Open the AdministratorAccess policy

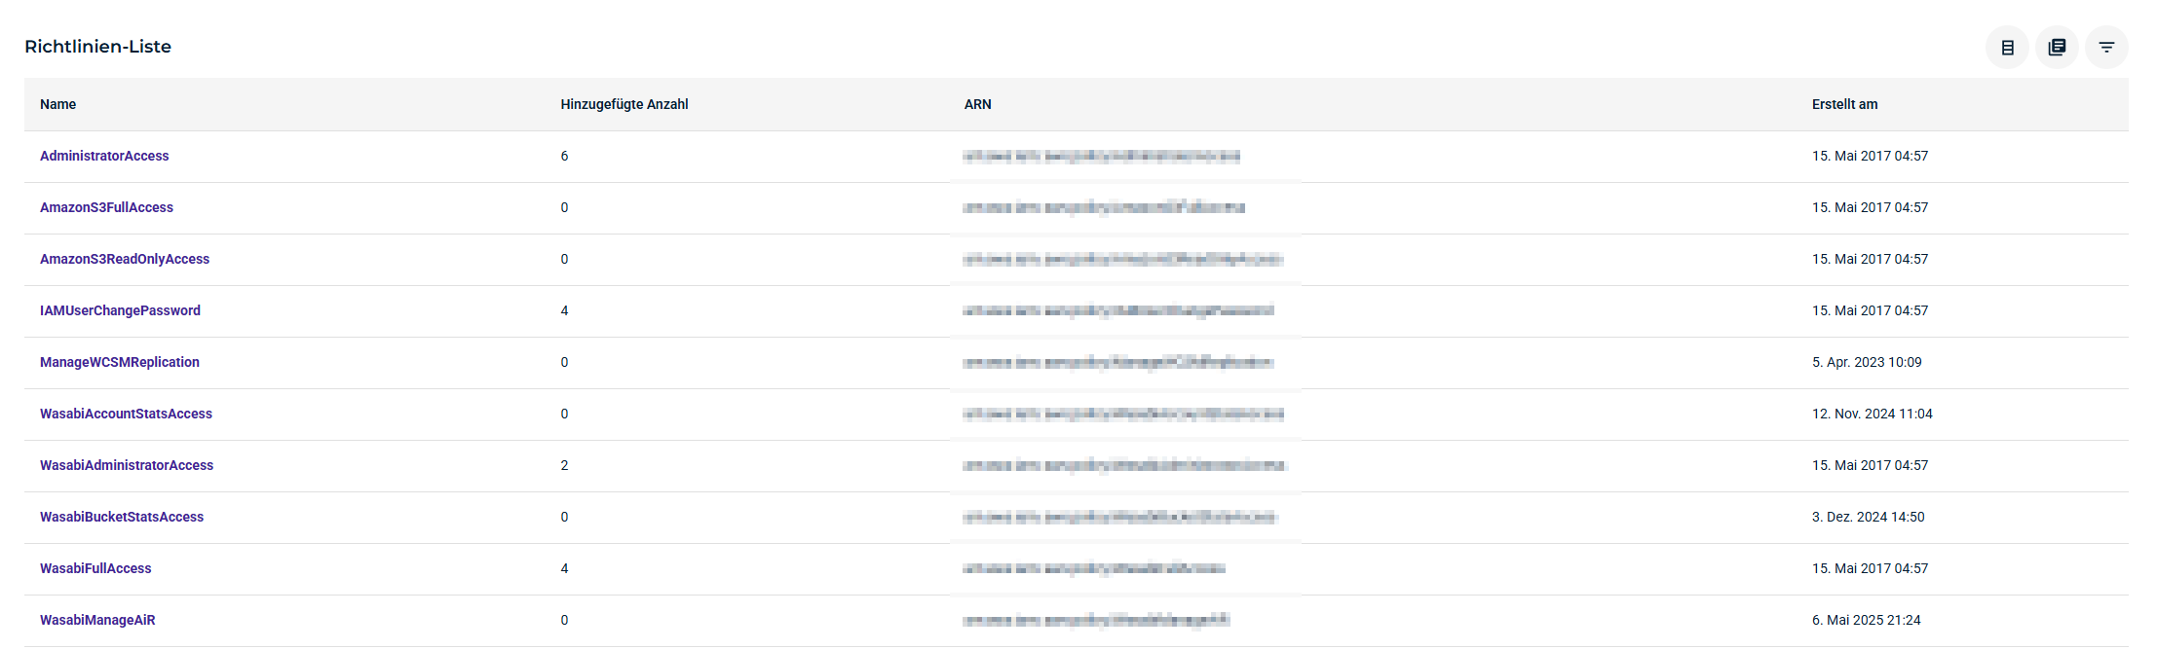[104, 156]
